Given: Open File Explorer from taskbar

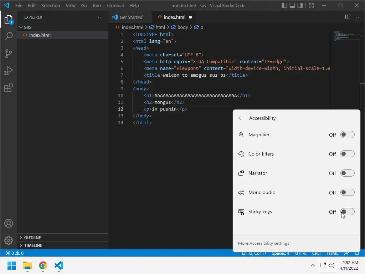Looking at the screenshot, I should click(27, 265).
